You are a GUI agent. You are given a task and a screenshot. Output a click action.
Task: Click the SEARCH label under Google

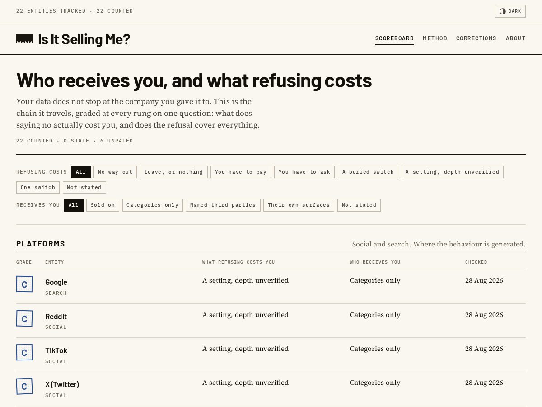point(56,293)
